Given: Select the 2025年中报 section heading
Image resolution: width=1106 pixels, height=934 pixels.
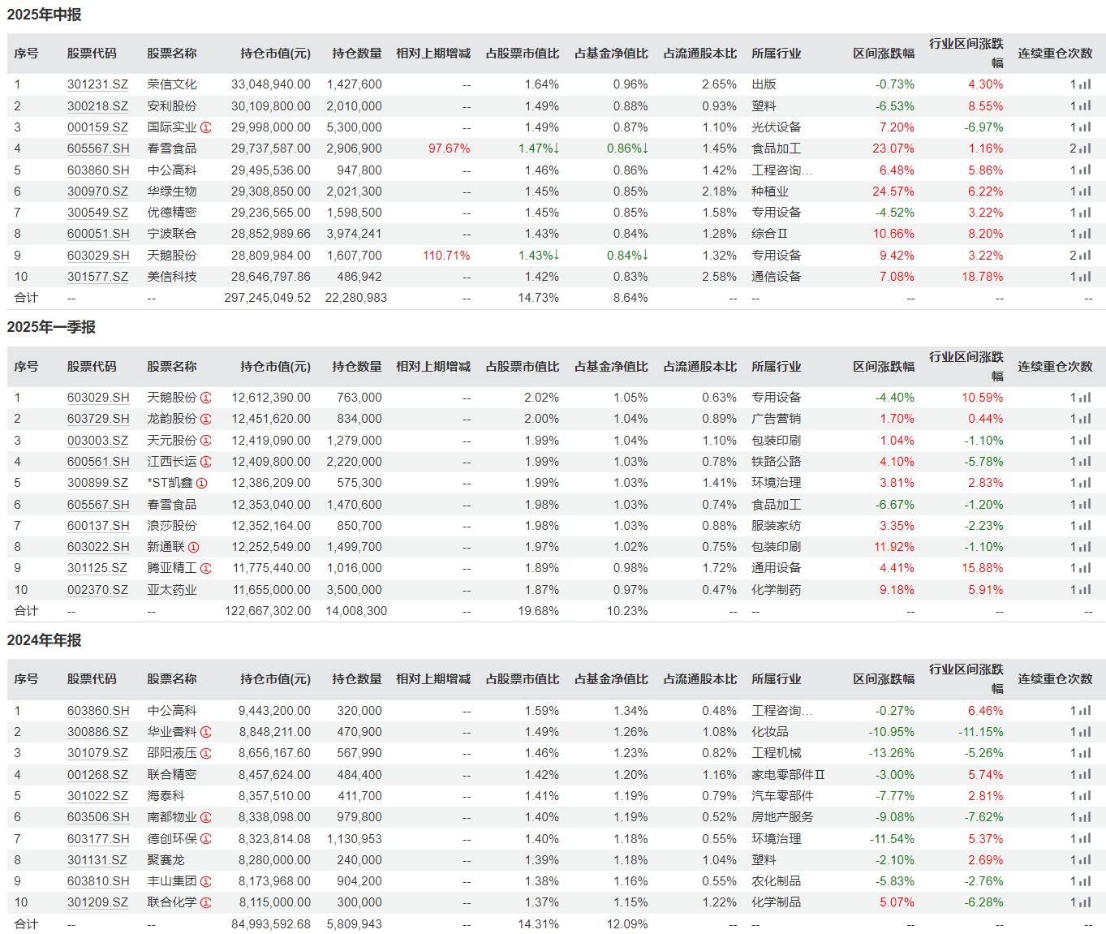Looking at the screenshot, I should click(x=45, y=15).
